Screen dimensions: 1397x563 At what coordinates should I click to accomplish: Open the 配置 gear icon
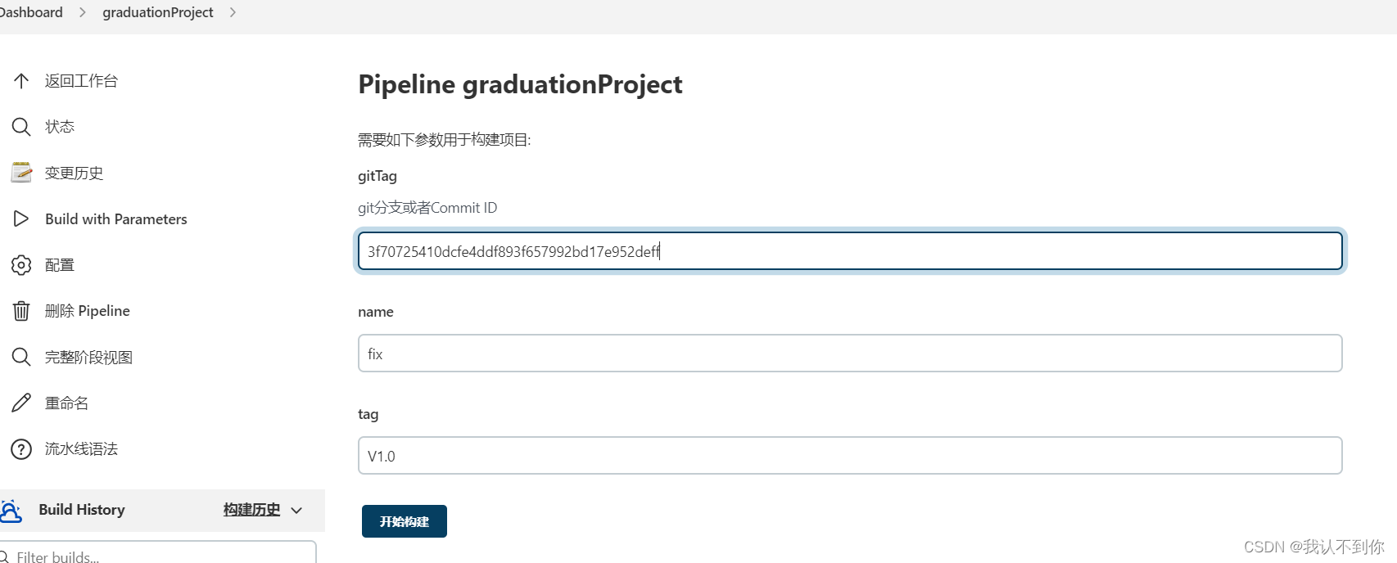(x=21, y=265)
